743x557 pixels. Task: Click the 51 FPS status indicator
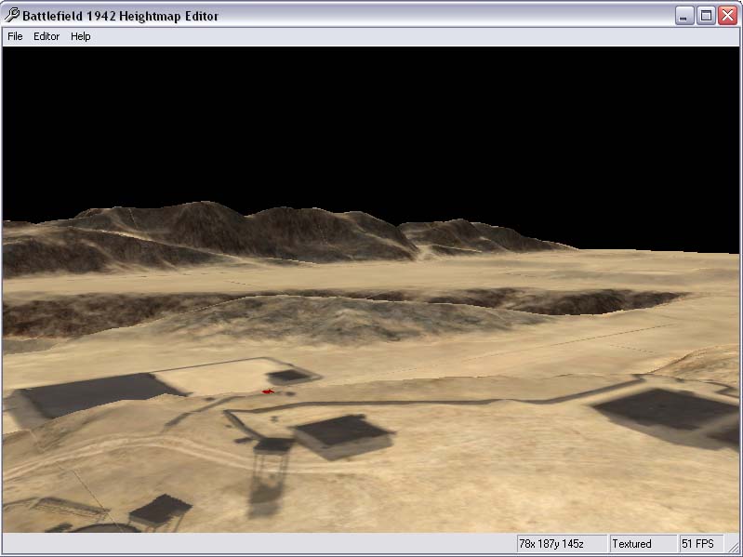[699, 543]
